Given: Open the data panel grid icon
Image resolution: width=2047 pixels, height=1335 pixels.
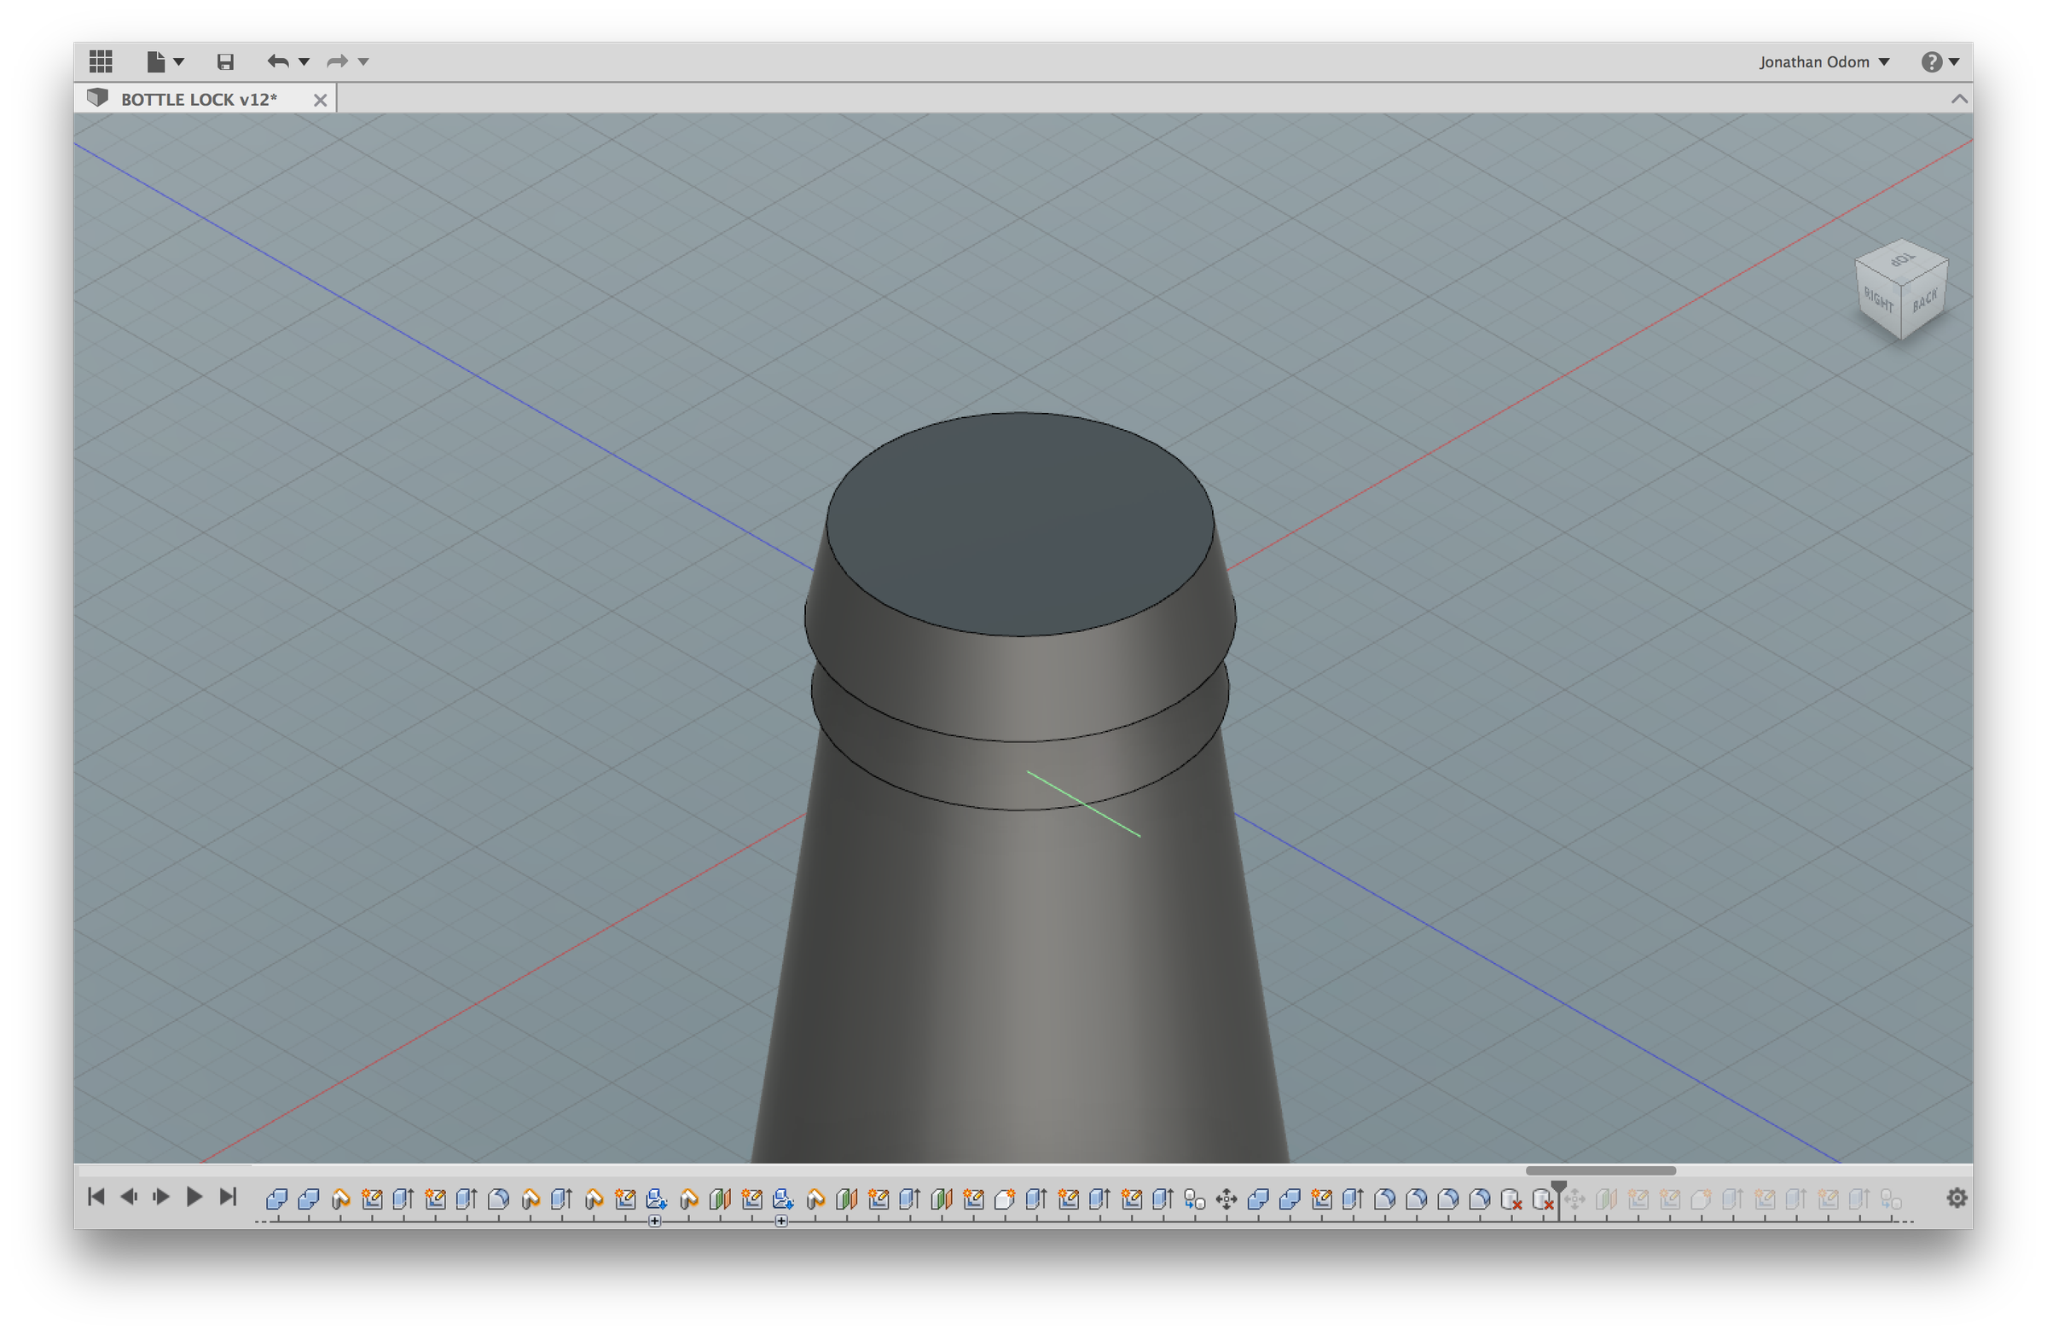Looking at the screenshot, I should [x=101, y=61].
